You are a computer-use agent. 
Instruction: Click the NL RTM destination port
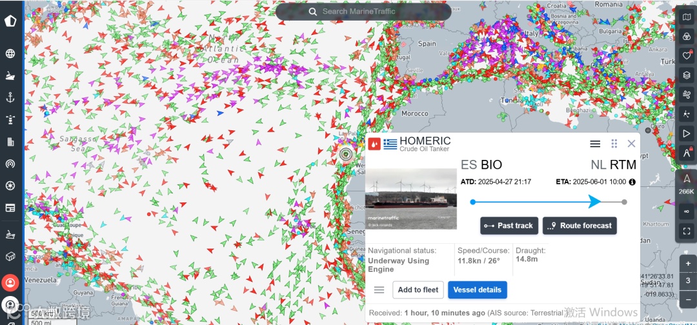tap(614, 164)
